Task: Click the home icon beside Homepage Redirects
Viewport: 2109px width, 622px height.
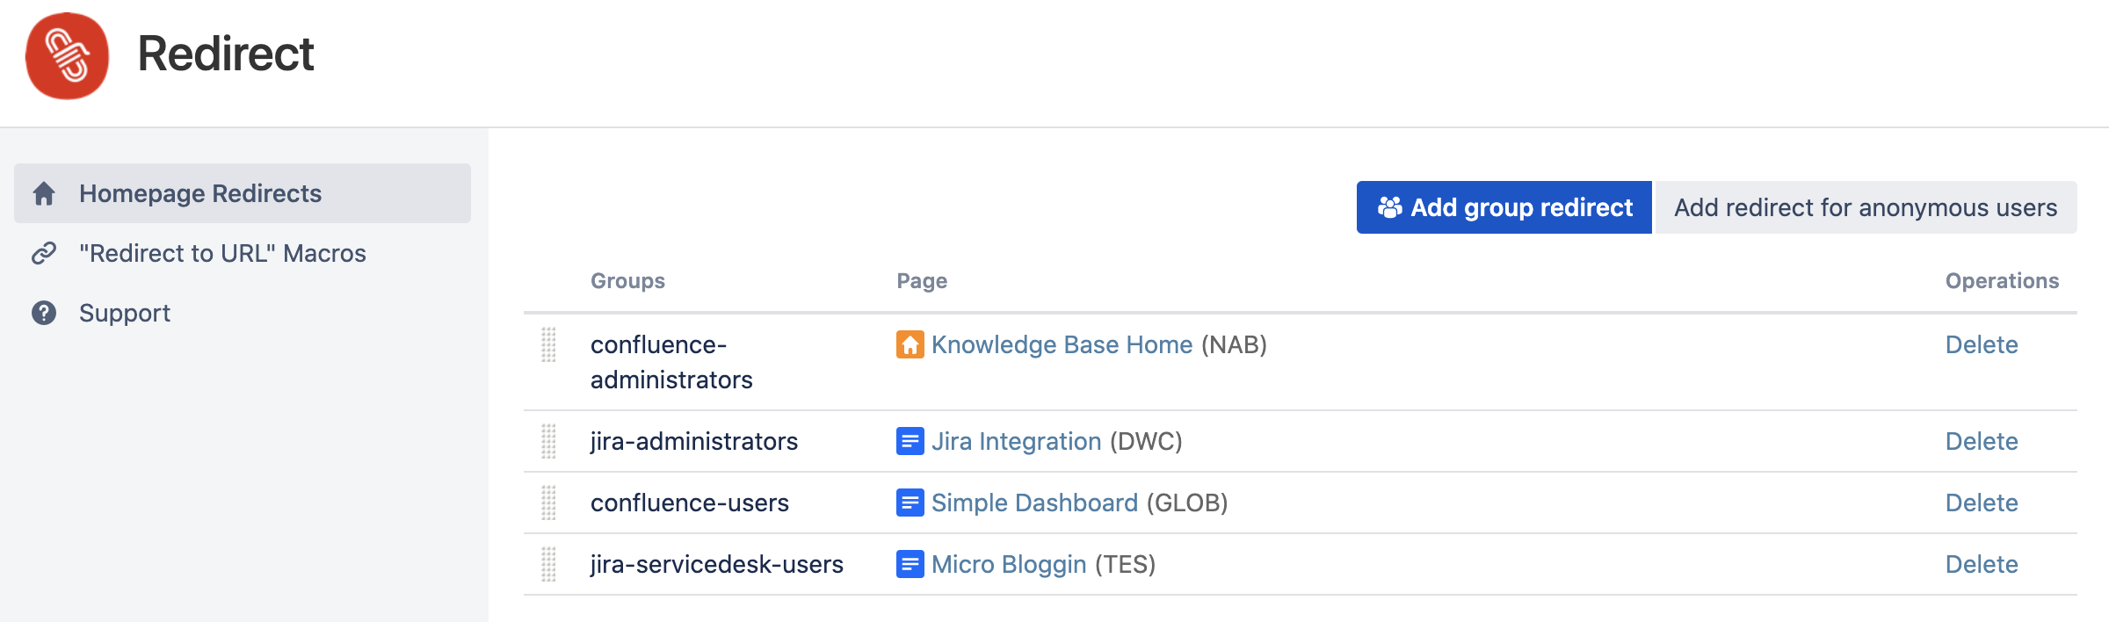Action: [44, 193]
